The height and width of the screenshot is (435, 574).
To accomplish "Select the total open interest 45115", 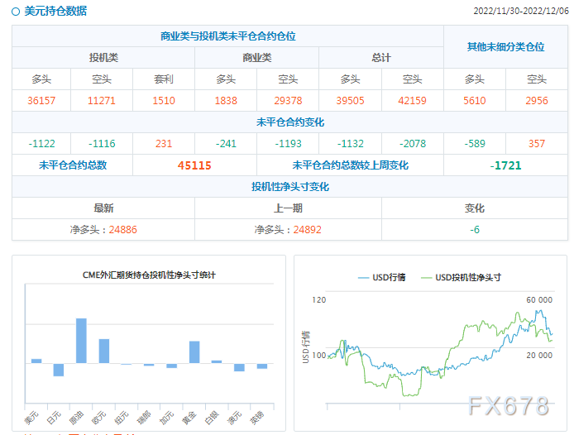I will 194,165.
